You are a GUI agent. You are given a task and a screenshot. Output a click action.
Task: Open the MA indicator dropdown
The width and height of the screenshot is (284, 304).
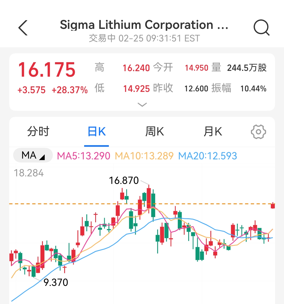[33, 155]
